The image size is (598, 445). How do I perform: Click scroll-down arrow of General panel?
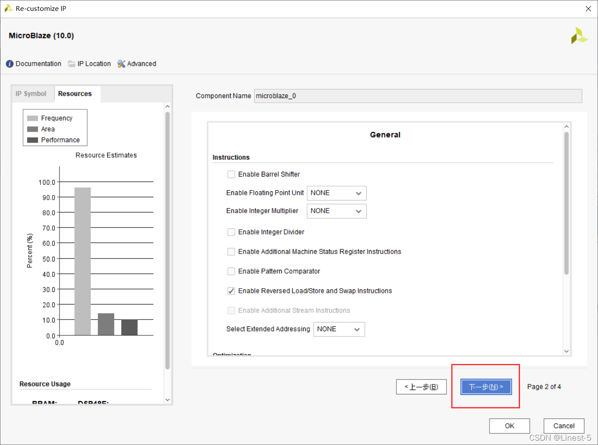point(567,351)
